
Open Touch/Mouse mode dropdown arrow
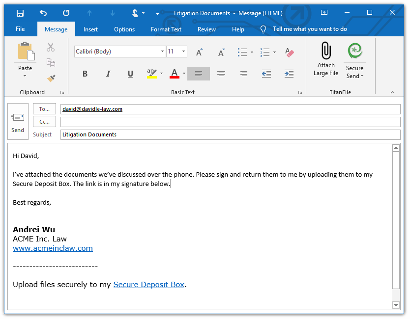[143, 13]
